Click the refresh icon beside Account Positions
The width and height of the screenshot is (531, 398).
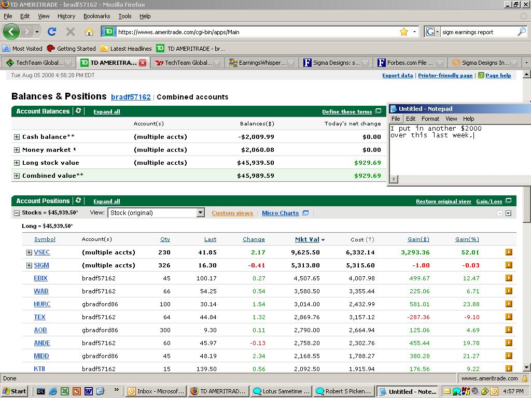tap(78, 201)
